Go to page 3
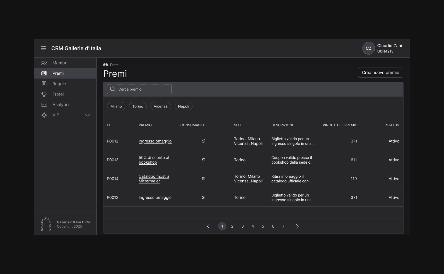This screenshot has height=274, width=444. [243, 226]
